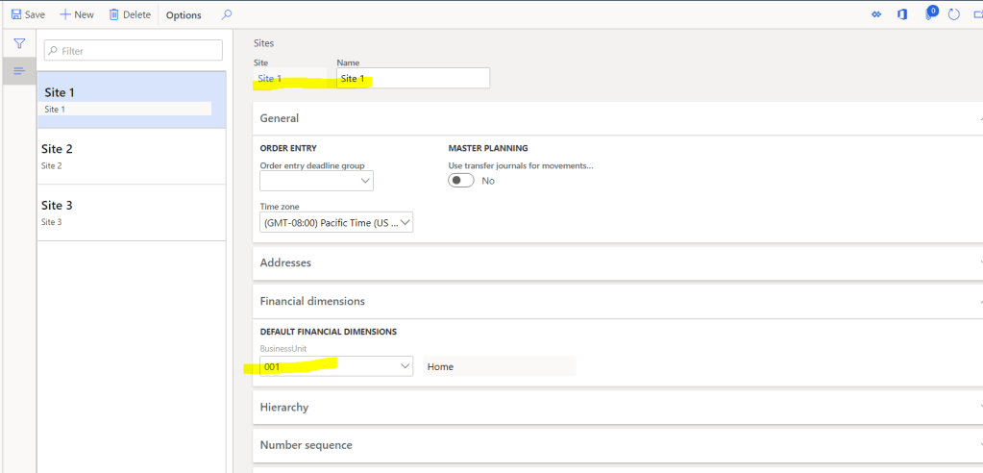Click the Delete trash can button

(130, 14)
